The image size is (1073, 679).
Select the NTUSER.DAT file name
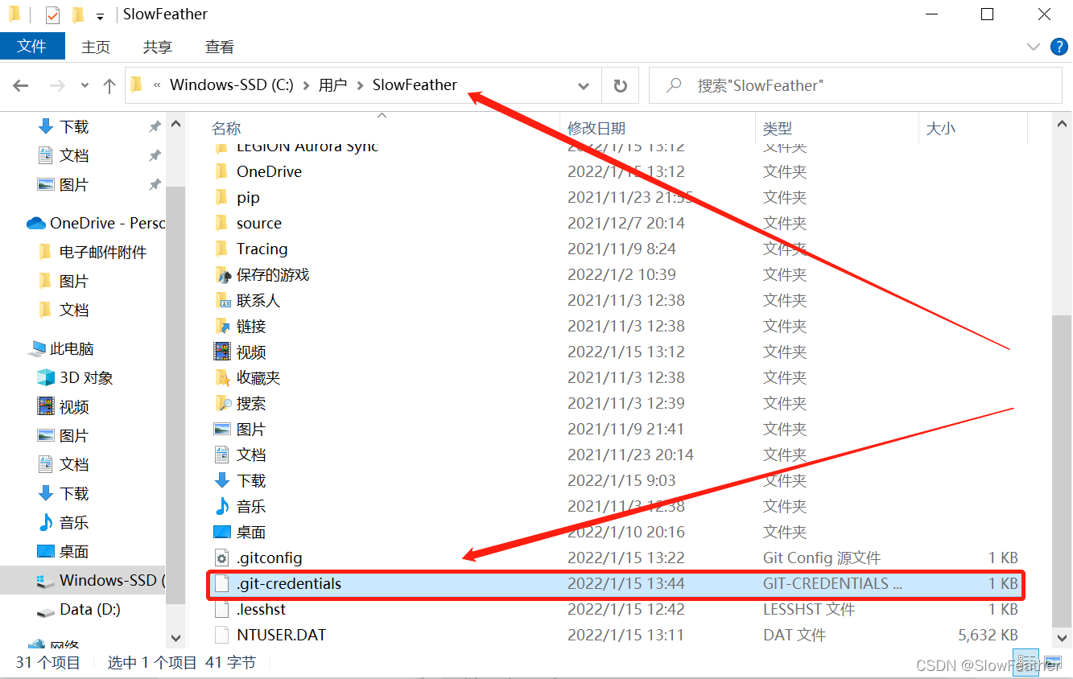click(281, 635)
